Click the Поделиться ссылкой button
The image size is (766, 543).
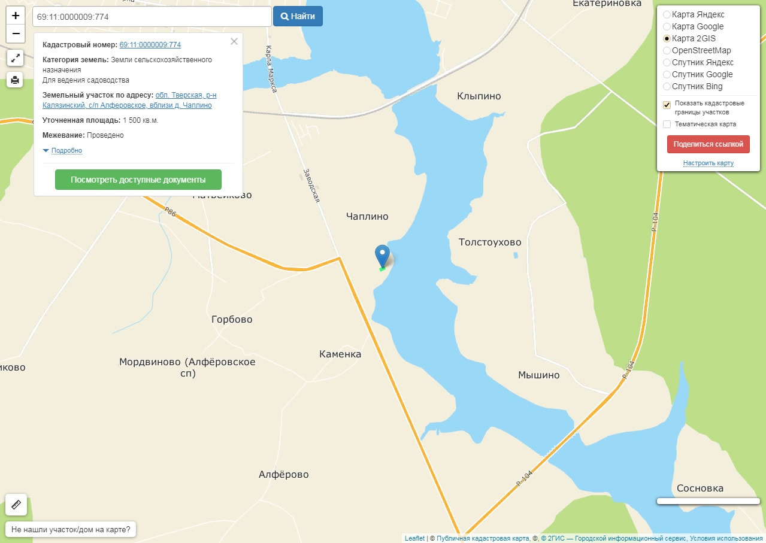708,144
